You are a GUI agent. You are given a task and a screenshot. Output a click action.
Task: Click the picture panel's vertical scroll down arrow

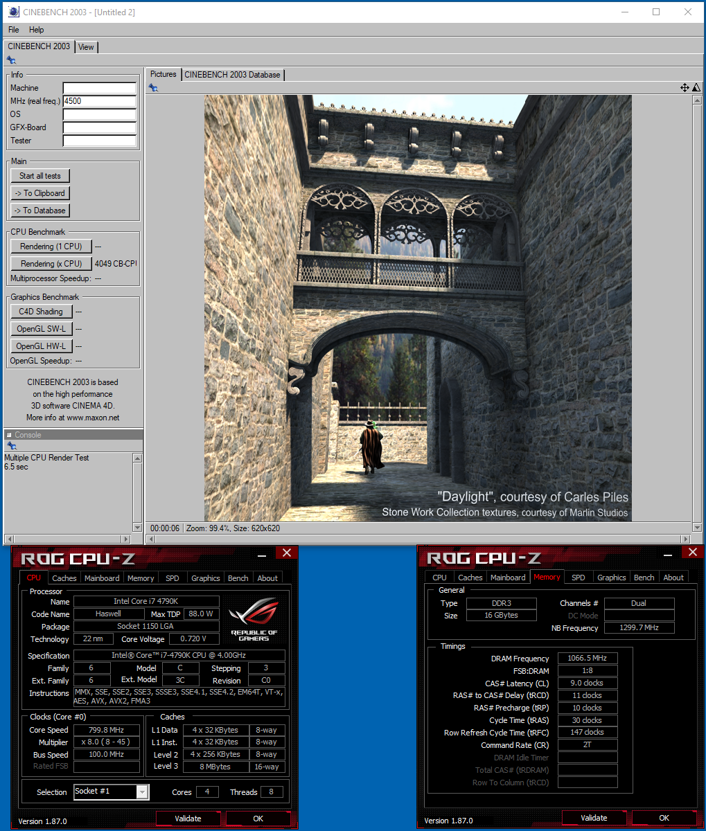697,528
